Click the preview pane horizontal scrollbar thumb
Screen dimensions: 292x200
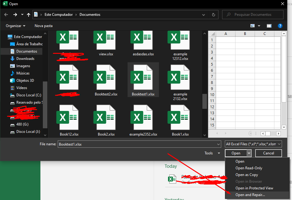coord(268,133)
